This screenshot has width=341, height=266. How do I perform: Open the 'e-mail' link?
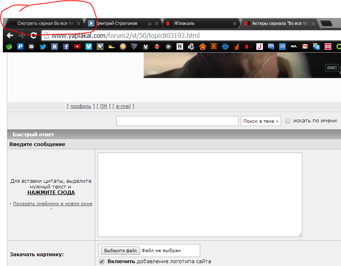click(x=123, y=106)
